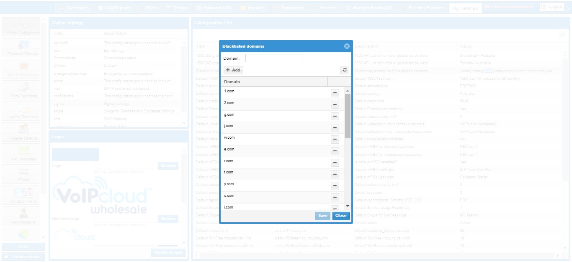Switch to the Call Reports tab
572x262 pixels.
[x=115, y=8]
